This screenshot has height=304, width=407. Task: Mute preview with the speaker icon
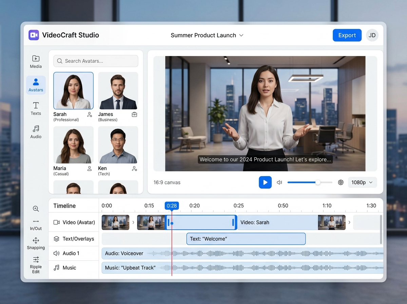tap(279, 183)
